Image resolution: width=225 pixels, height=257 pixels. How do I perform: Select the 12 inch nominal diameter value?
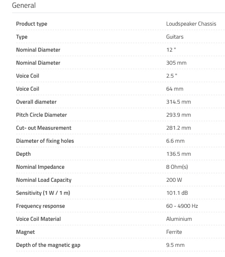pyautogui.click(x=171, y=50)
